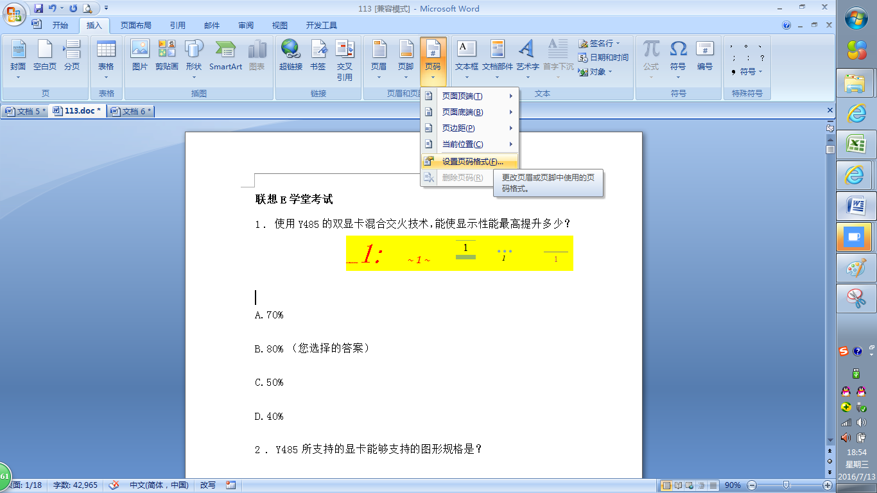The height and width of the screenshot is (493, 877).
Task: Open zoom dialog via the 90% label
Action: [x=733, y=485]
